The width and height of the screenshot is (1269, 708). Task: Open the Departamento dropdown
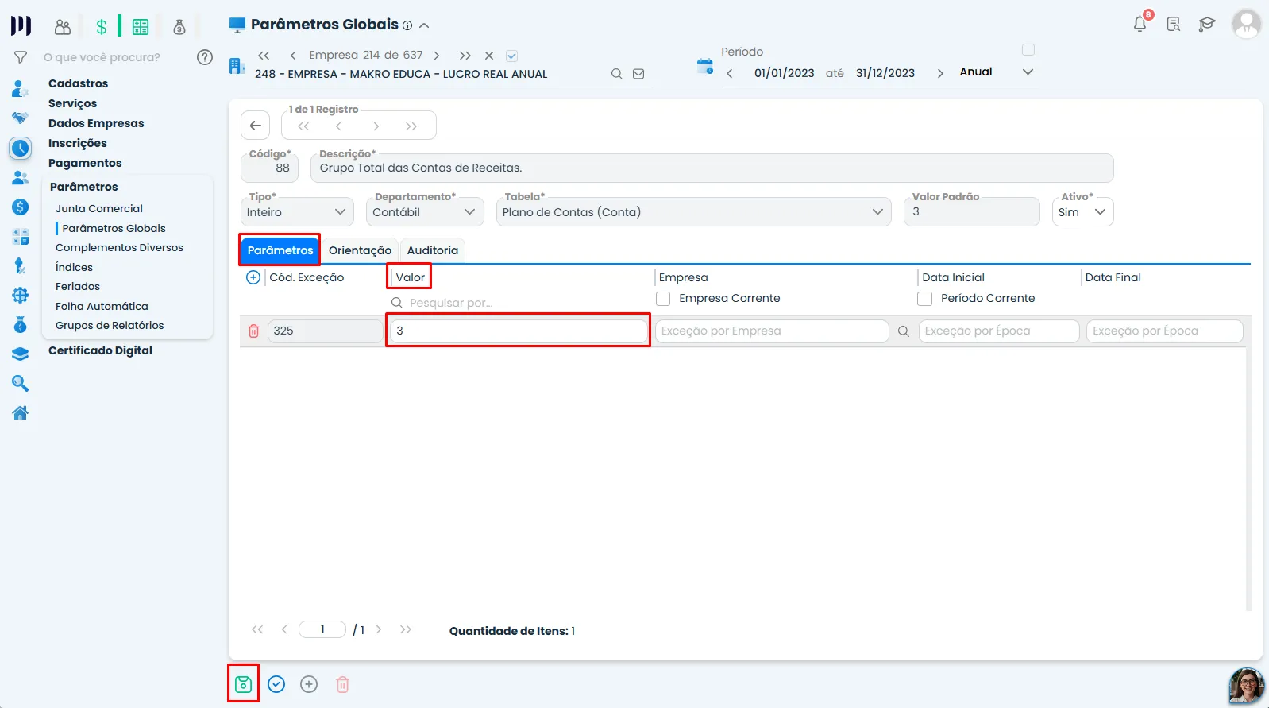[425, 212]
